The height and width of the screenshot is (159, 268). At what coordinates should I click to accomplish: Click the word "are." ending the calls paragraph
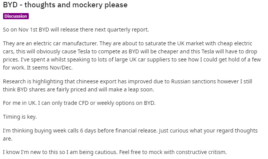pyautogui.click(x=8, y=138)
